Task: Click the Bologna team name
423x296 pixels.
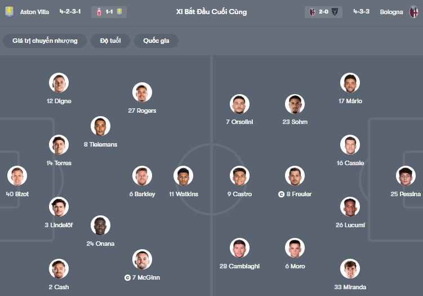Action: [x=391, y=12]
